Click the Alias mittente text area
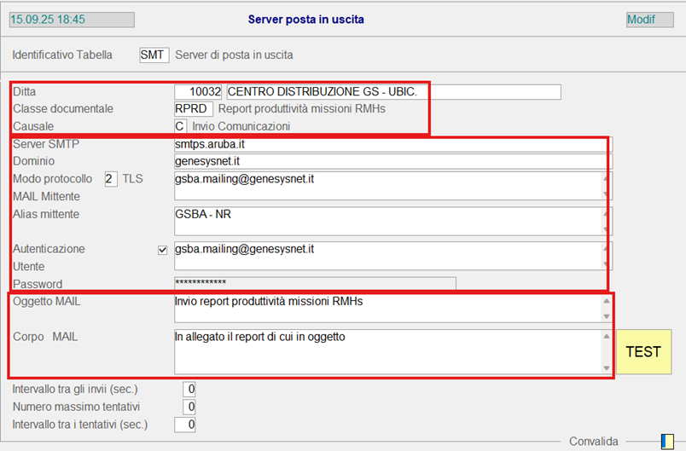The image size is (686, 451). [388, 221]
